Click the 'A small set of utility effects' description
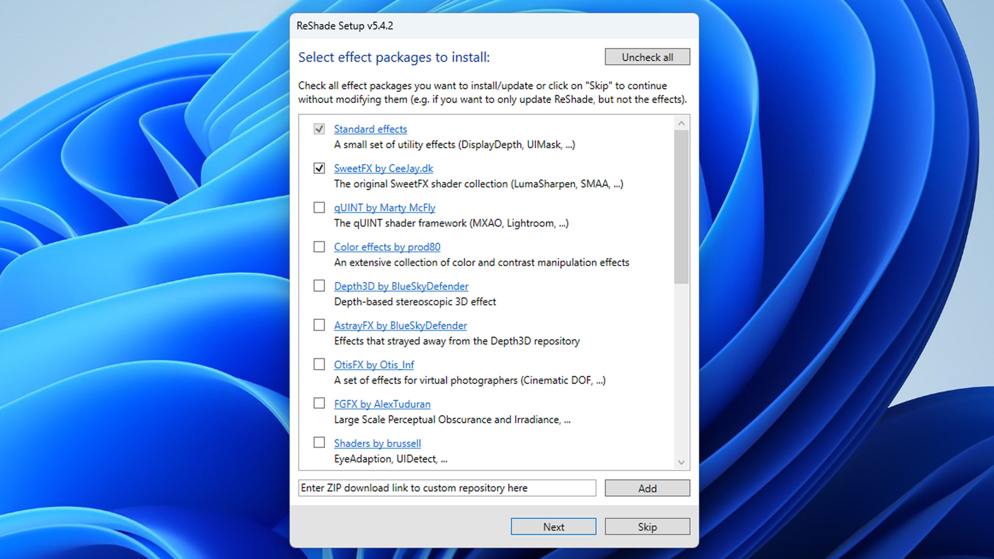The width and height of the screenshot is (994, 559). (455, 145)
